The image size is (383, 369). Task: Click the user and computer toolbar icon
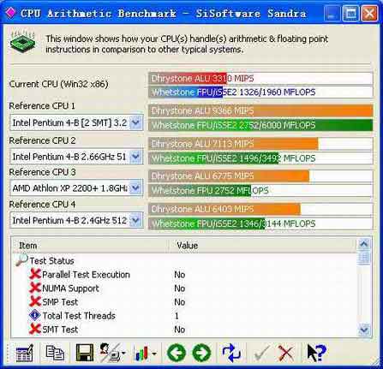click(x=112, y=353)
